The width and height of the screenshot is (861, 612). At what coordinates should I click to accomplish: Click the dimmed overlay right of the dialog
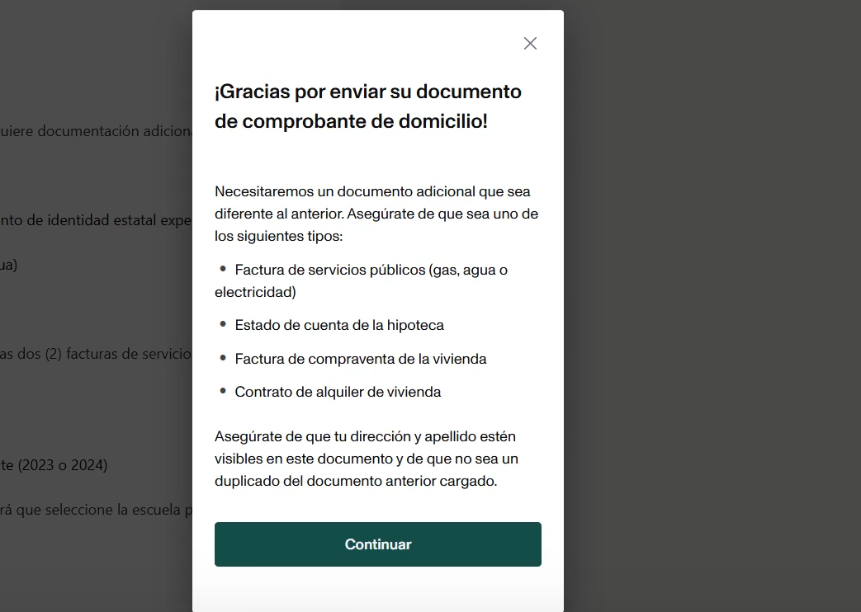712,306
